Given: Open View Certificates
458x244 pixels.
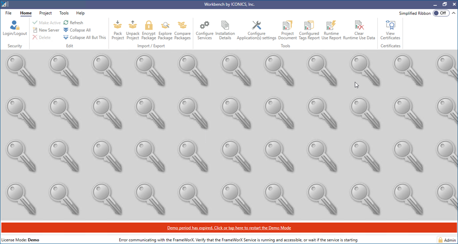Looking at the screenshot, I should point(390,30).
